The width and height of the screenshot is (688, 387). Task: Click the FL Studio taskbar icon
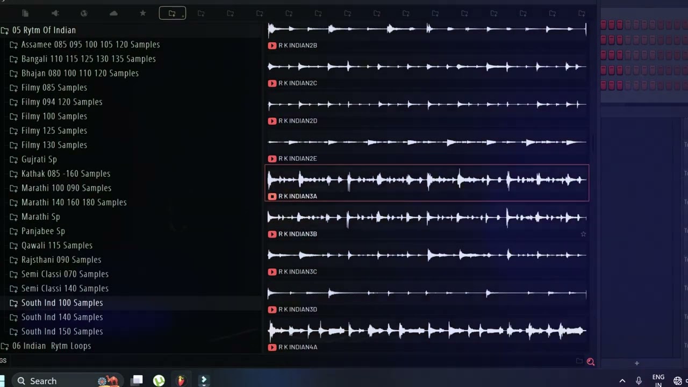tap(181, 381)
